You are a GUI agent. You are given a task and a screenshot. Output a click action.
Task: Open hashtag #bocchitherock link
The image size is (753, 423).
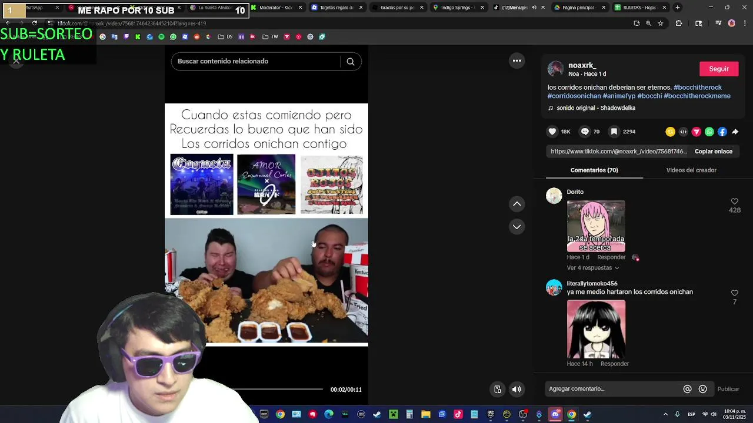(698, 88)
